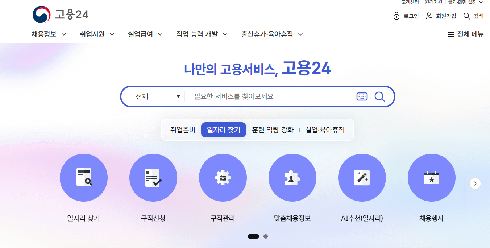
Task: Select the first carousel page indicator
Action: coord(253,236)
